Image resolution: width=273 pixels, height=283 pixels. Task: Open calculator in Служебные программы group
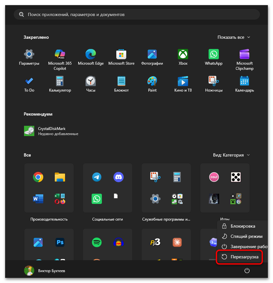pos(177,177)
